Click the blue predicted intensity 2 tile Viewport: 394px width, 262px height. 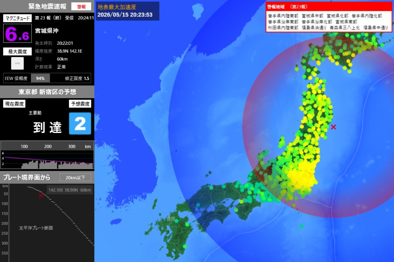(x=80, y=123)
